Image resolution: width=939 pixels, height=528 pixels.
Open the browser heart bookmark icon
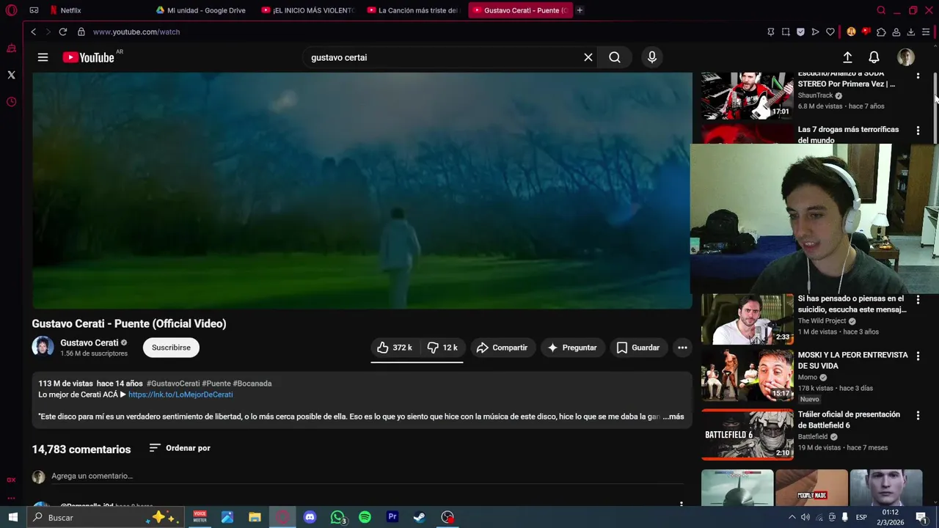click(x=830, y=32)
